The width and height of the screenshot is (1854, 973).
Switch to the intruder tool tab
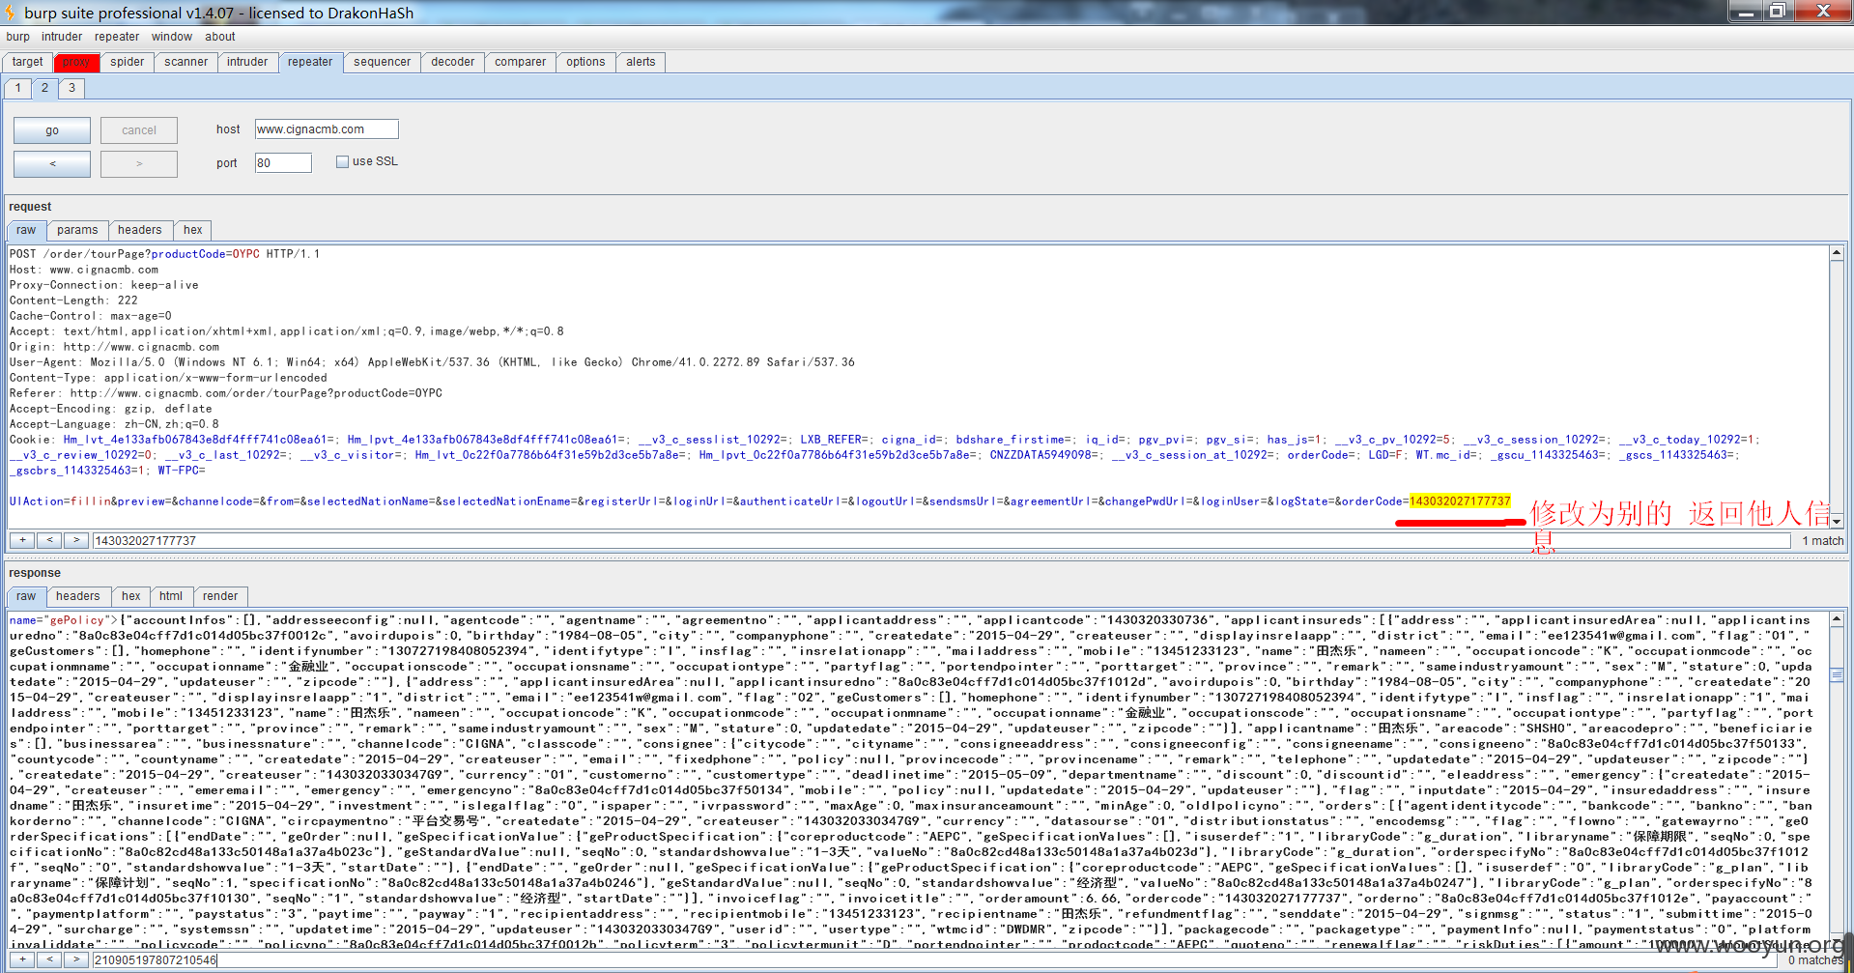[247, 62]
